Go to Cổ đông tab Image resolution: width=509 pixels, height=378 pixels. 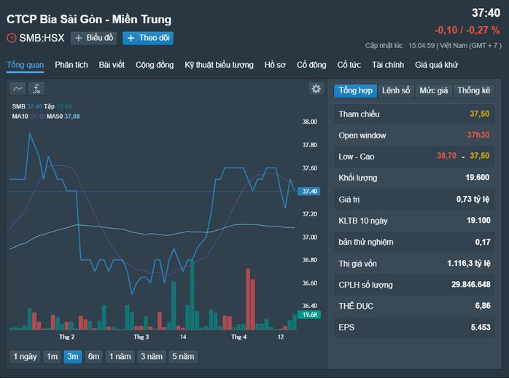click(x=311, y=65)
